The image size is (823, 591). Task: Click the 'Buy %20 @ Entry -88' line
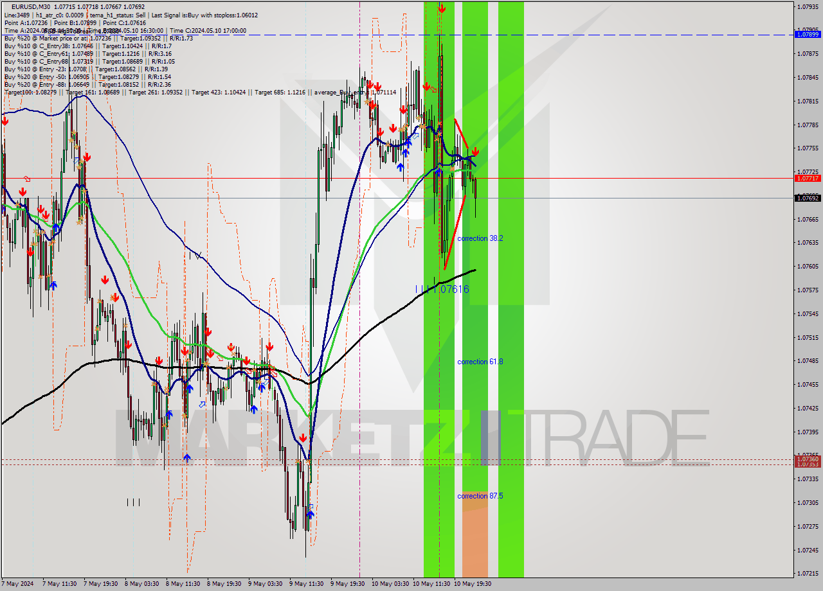(x=87, y=84)
